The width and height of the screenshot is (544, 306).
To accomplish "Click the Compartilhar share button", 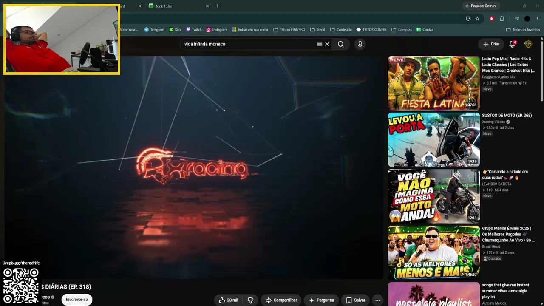I will (281, 300).
